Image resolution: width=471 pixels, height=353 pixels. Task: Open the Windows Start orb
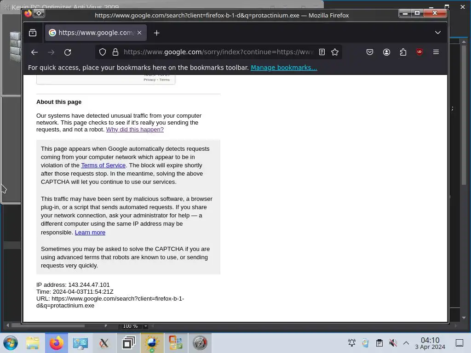pos(11,343)
